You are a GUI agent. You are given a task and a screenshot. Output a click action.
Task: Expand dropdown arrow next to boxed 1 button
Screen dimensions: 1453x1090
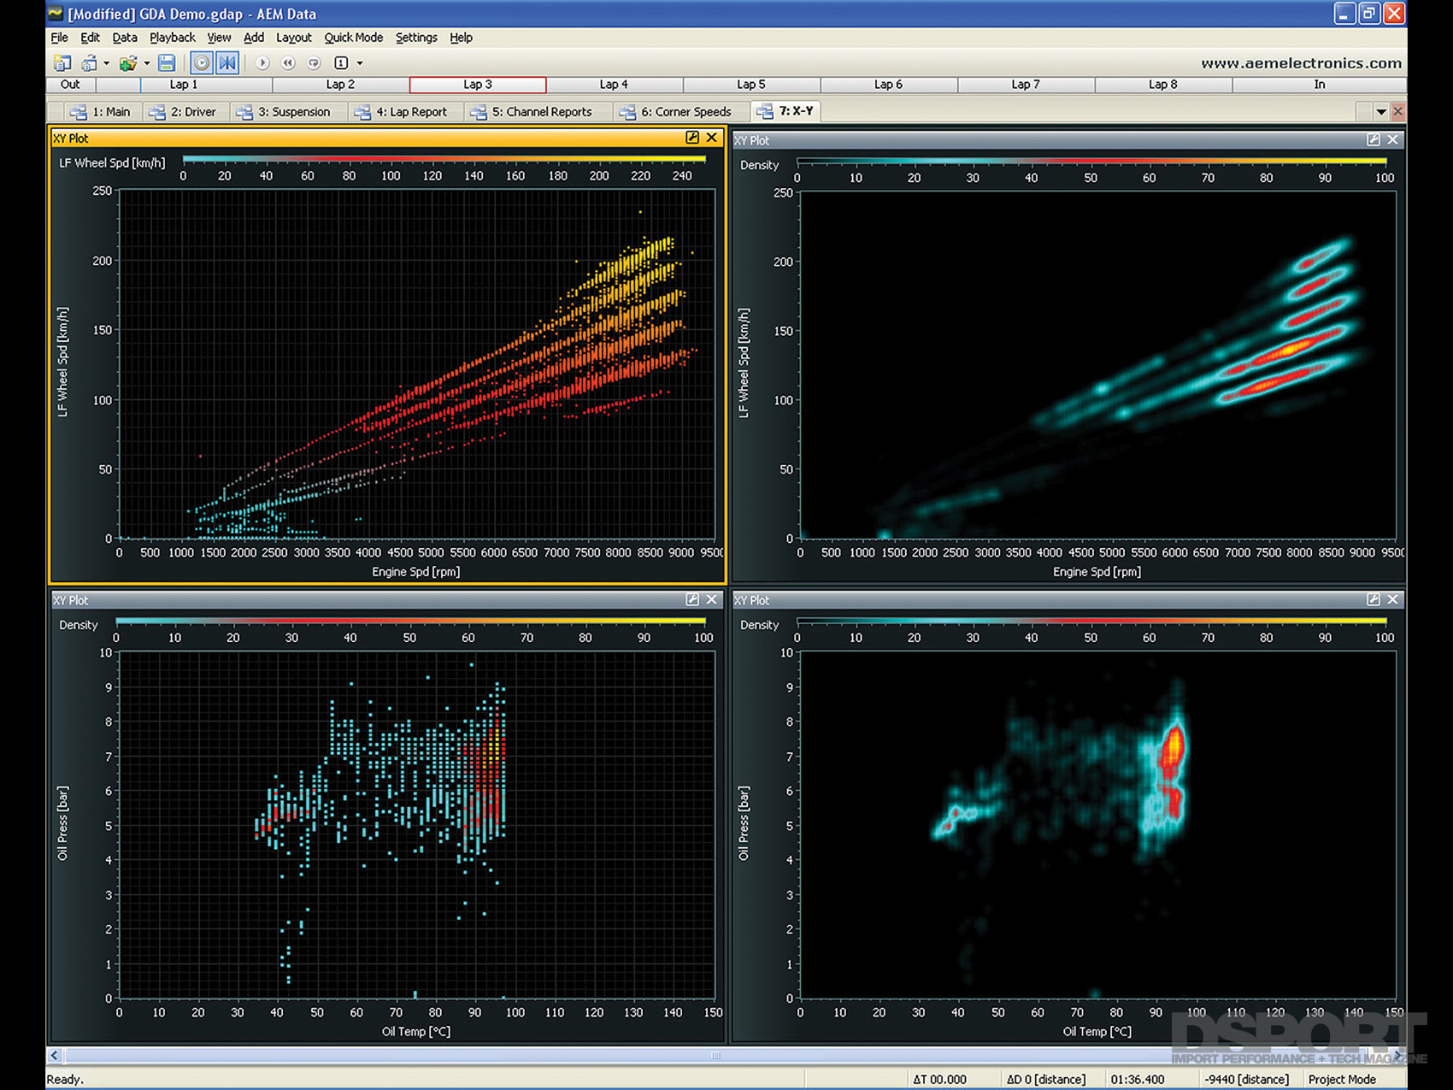[x=360, y=63]
